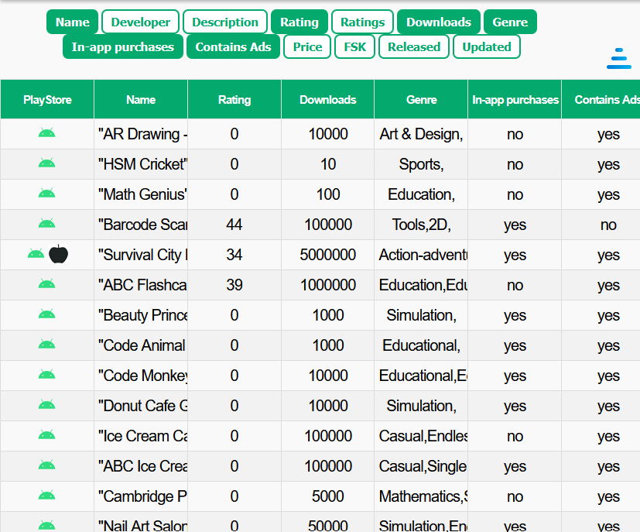Sort by the Rating column header

(x=234, y=99)
